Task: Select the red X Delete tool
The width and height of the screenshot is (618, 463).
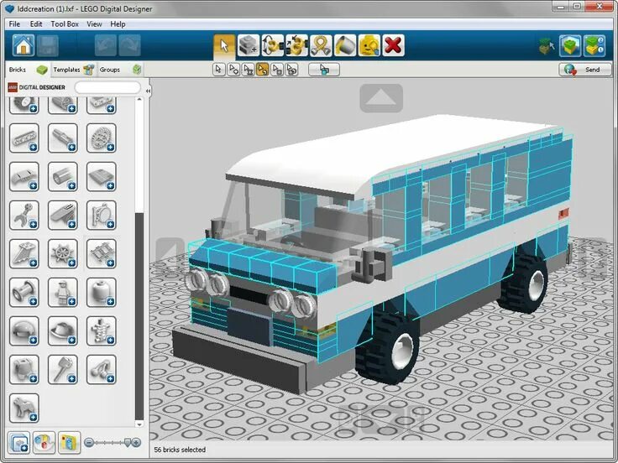Action: pyautogui.click(x=393, y=45)
